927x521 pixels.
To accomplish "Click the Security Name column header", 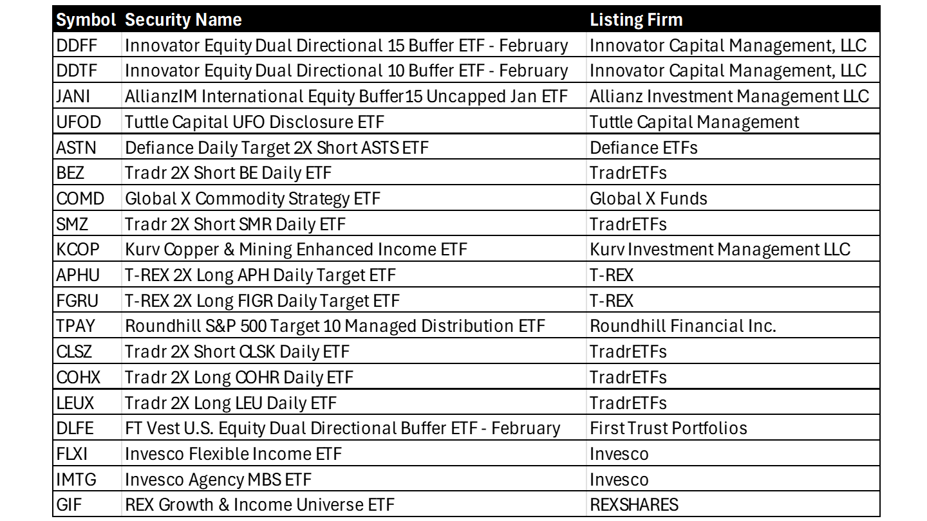I will point(183,20).
